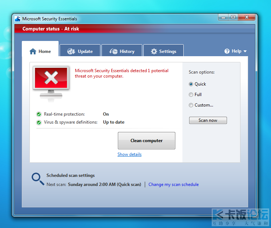
Task: Click the 'Microsoft Security Essentials' window title text
Action: pos(49,19)
